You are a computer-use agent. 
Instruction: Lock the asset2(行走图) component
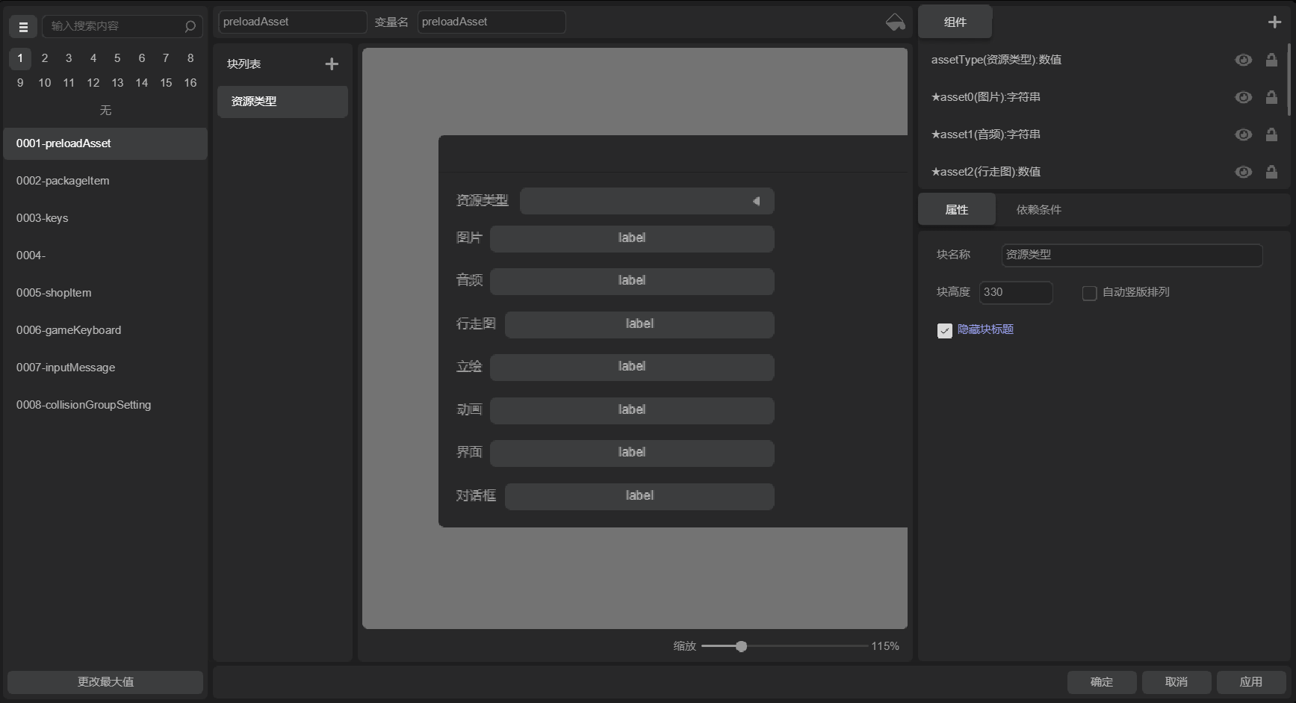tap(1271, 172)
